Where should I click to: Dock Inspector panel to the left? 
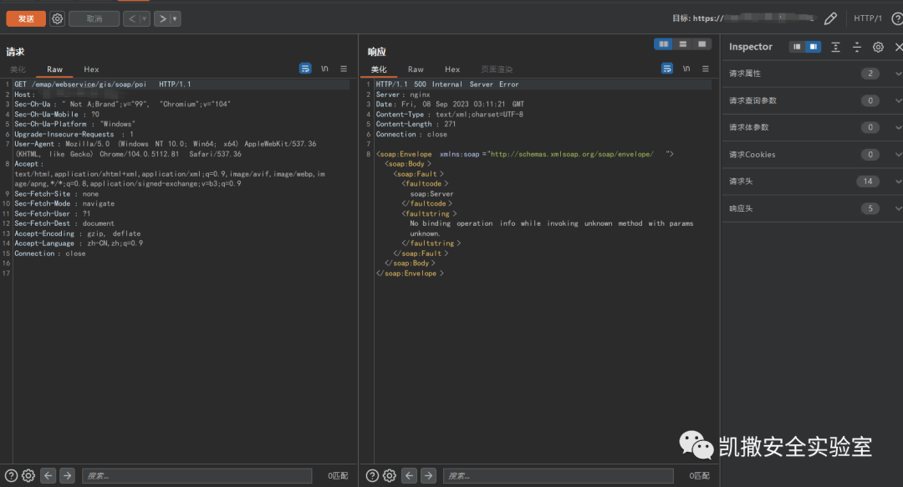pyautogui.click(x=797, y=47)
